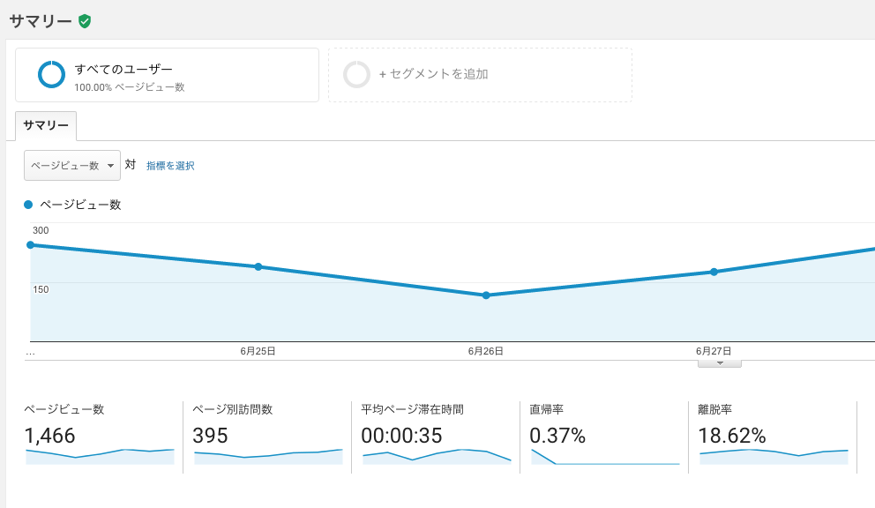Select the サマリー tab

46,125
